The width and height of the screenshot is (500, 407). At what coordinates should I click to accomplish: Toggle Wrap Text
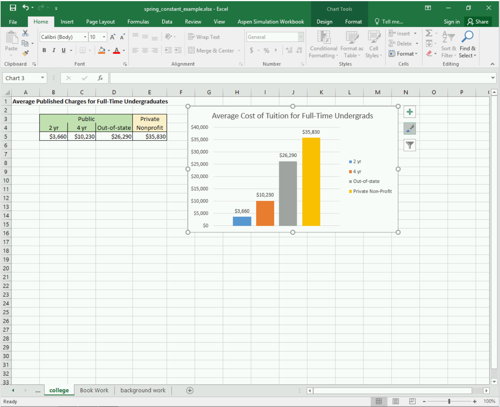point(204,37)
